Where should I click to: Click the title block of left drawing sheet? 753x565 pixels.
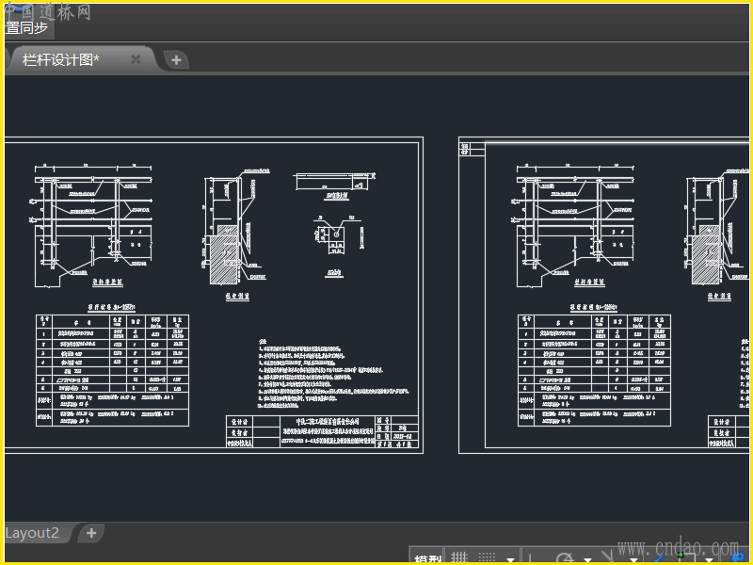click(320, 431)
